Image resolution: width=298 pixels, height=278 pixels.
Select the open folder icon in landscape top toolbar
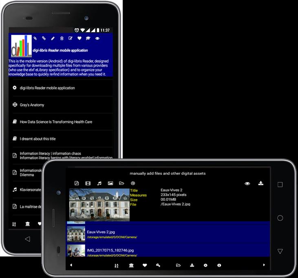pyautogui.click(x=121, y=183)
